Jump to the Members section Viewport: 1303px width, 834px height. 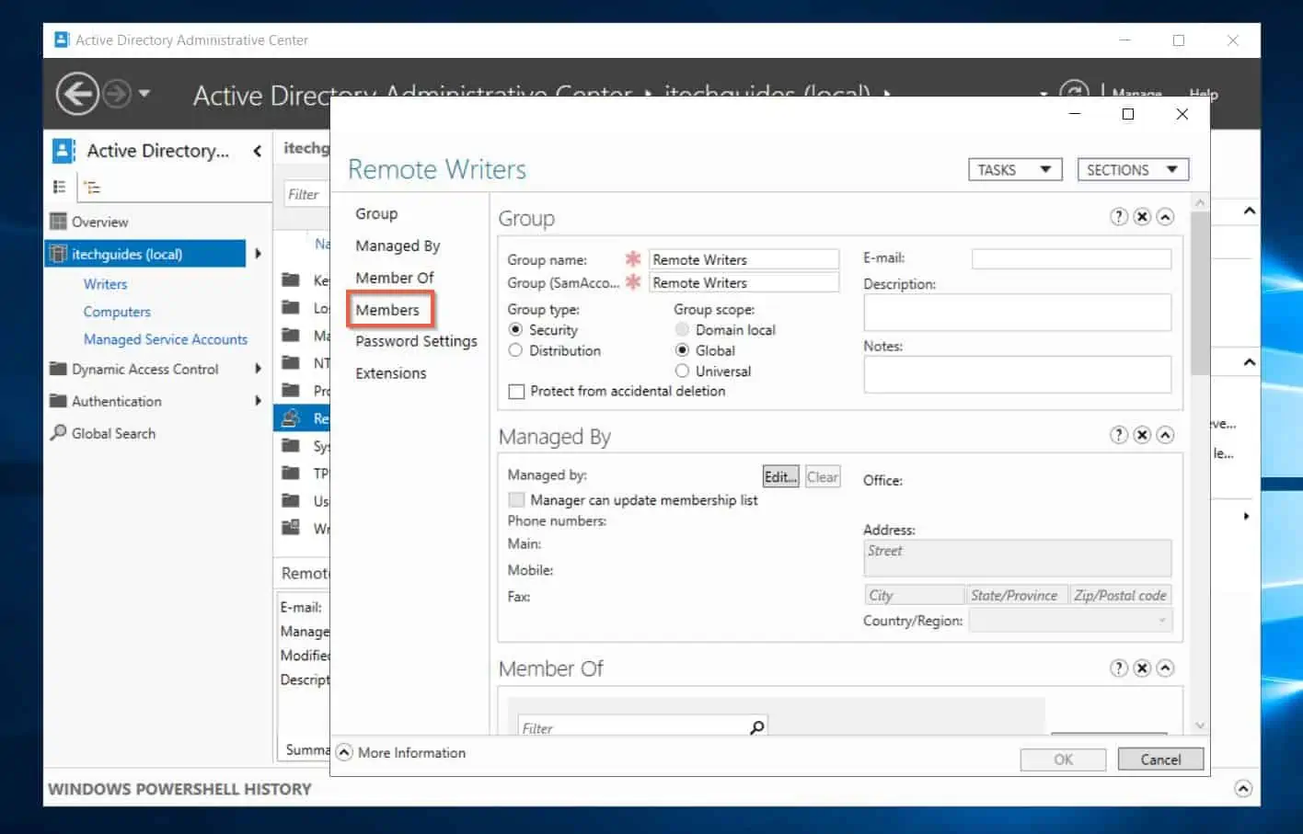387,310
